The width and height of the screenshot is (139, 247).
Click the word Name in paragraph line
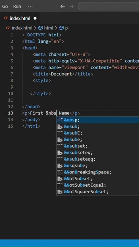pyautogui.click(x=64, y=113)
